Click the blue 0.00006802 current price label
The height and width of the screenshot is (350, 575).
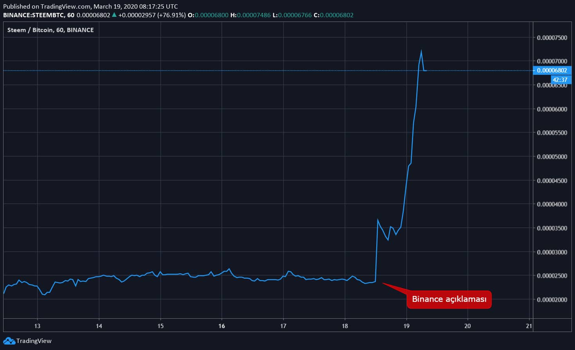552,70
